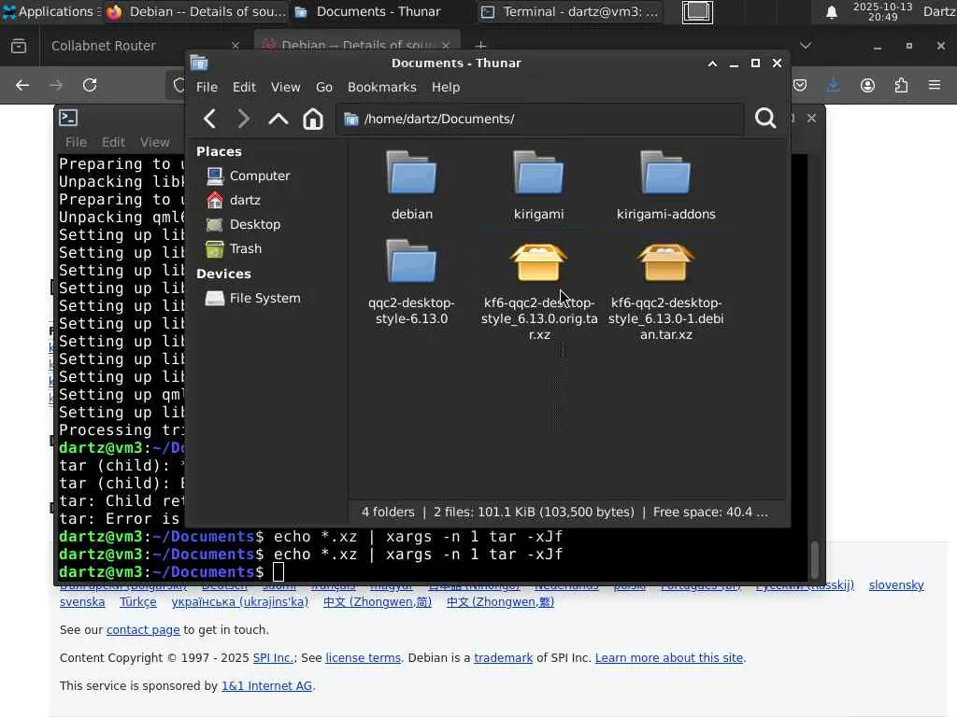Switch to Firefox Debian taskbar entry
The width and height of the screenshot is (957, 717).
pos(196,11)
